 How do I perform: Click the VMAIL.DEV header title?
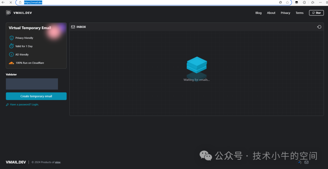pyautogui.click(x=22, y=13)
